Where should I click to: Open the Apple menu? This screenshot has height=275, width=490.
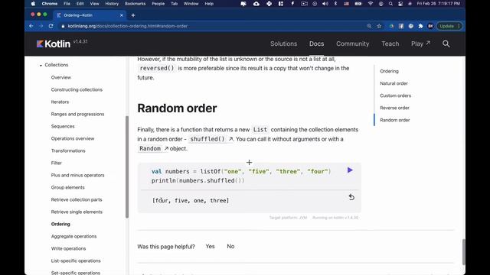(33, 4)
